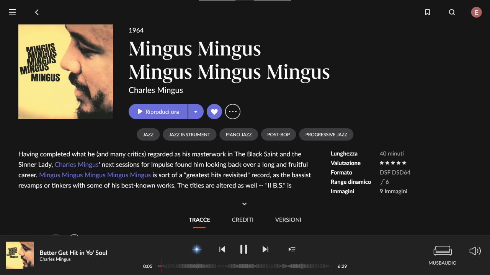Expand the full album description chevron
The image size is (490, 275).
[x=244, y=204]
